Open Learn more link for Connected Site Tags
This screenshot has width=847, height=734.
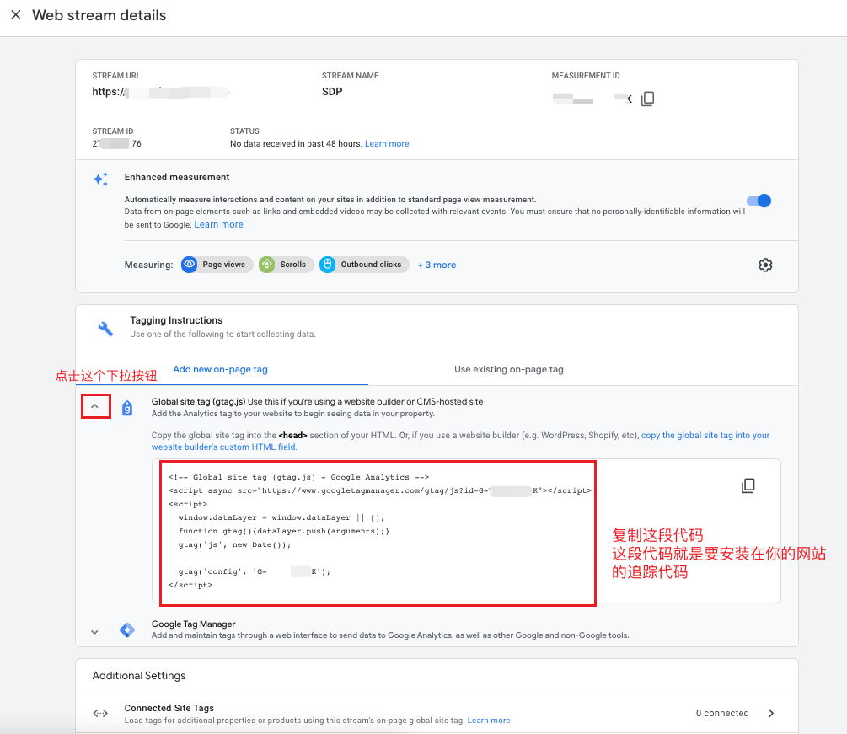[x=489, y=721]
